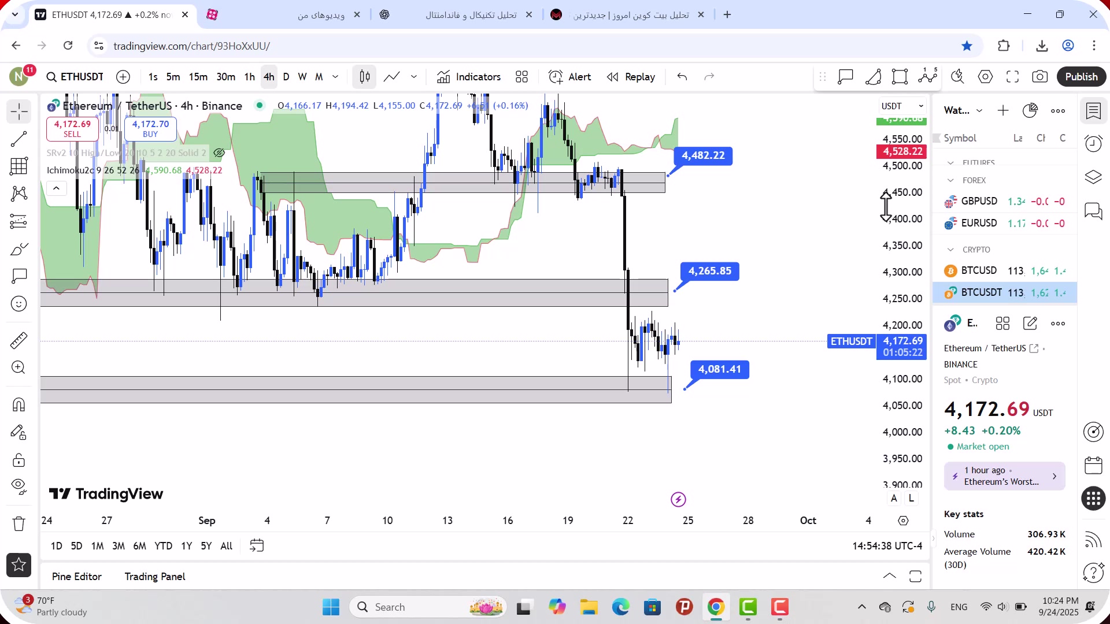Viewport: 1110px width, 624px height.
Task: Select the text annotation tool in sidebar
Action: point(18,276)
